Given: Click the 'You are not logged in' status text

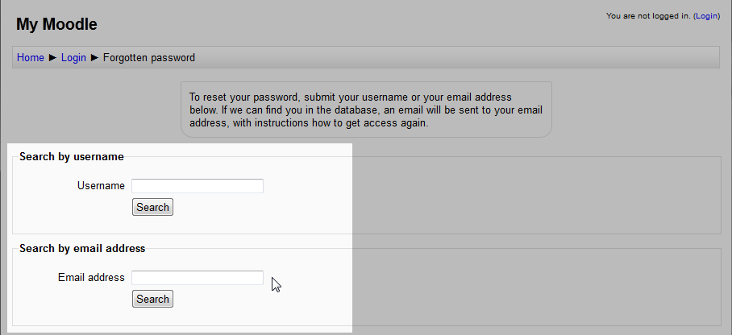Looking at the screenshot, I should (647, 15).
